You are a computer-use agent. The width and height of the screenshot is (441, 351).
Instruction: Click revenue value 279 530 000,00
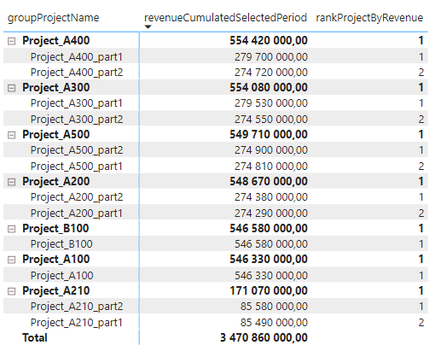pyautogui.click(x=271, y=103)
